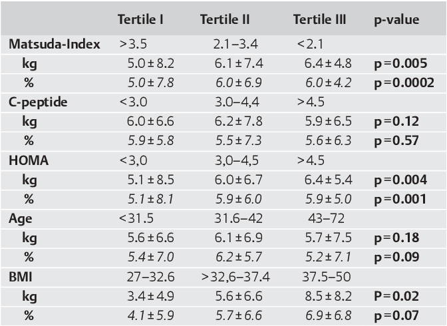Select the Age row label

(20, 219)
